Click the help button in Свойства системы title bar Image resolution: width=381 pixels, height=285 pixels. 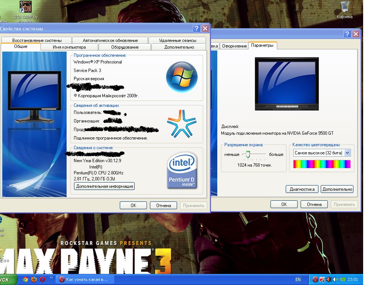[196, 28]
